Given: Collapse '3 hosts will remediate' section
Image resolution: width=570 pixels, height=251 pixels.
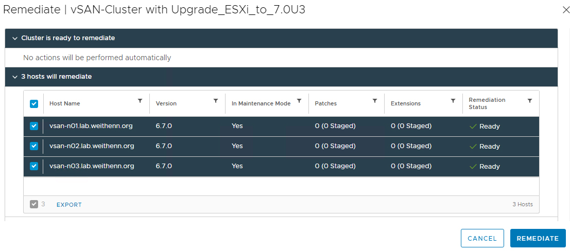Looking at the screenshot, I should tap(15, 77).
